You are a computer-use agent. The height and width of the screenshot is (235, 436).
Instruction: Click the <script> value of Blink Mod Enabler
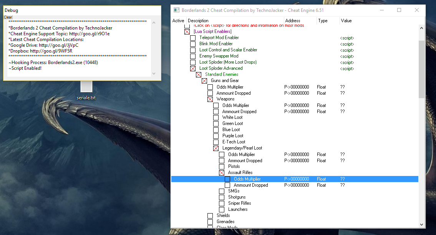[347, 44]
